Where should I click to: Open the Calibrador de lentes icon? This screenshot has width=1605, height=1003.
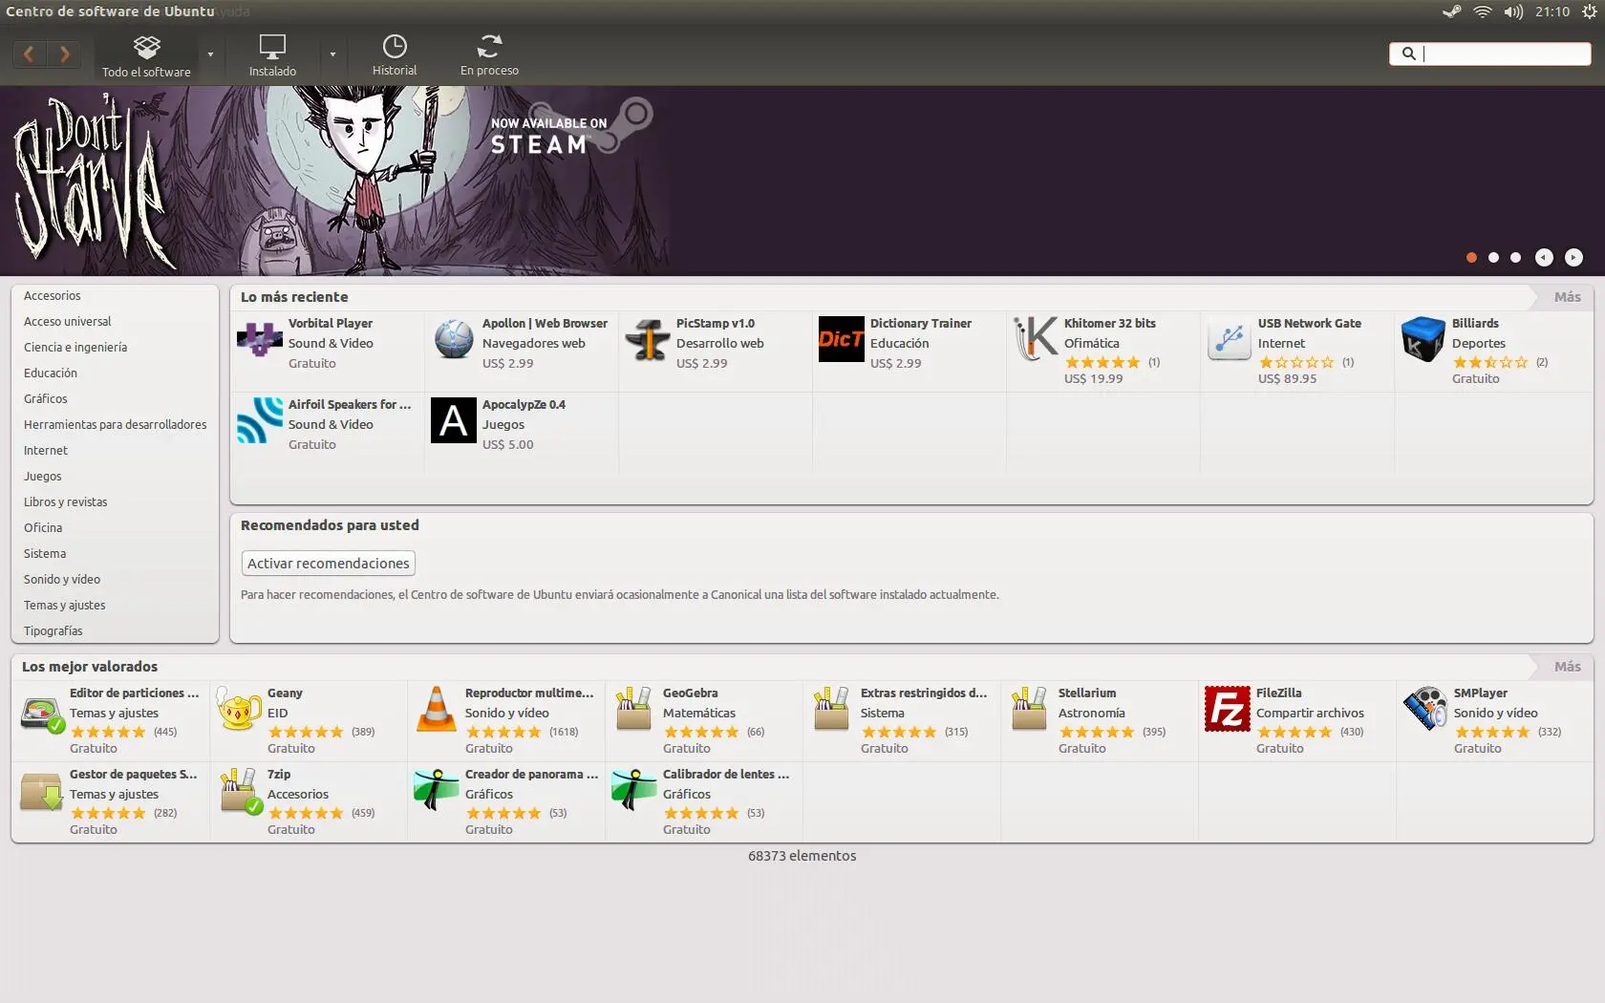pos(634,790)
